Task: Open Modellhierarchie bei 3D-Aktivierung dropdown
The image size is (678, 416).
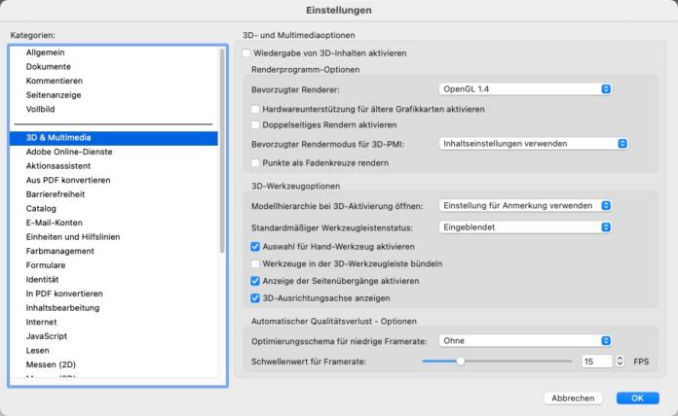Action: pos(524,206)
